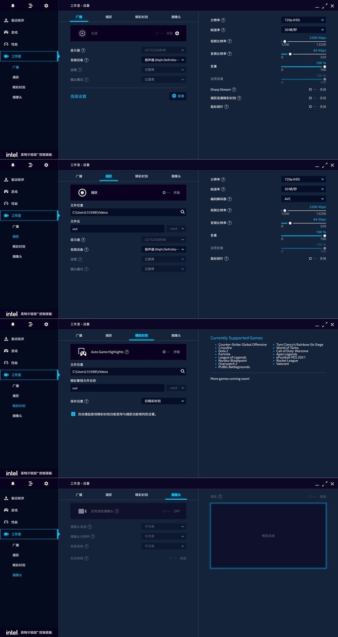Screen dimensions: 338x637
Task: Browse file location magnifier in the 捕获 window
Action: [183, 212]
